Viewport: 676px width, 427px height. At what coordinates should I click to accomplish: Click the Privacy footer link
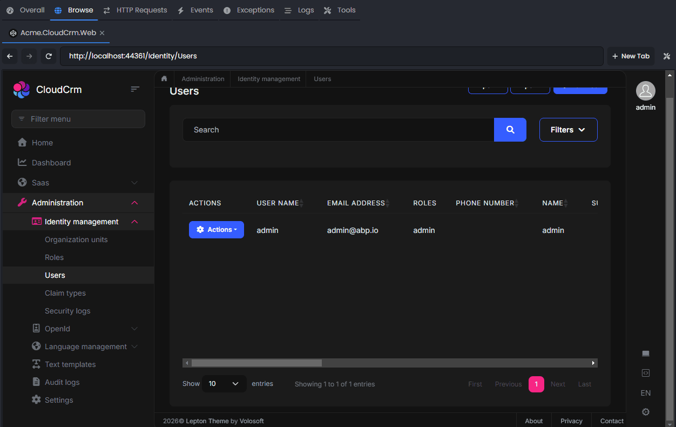coord(571,421)
